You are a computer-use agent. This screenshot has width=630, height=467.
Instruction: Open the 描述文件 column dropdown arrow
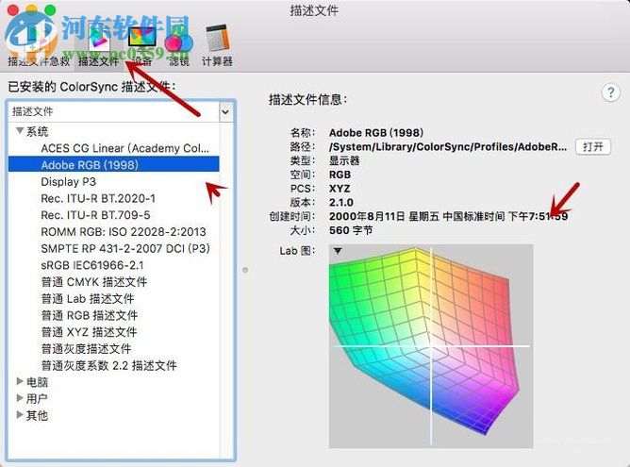[225, 111]
